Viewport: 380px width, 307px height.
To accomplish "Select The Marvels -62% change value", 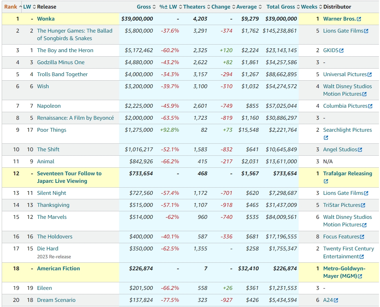I will coord(172,217).
